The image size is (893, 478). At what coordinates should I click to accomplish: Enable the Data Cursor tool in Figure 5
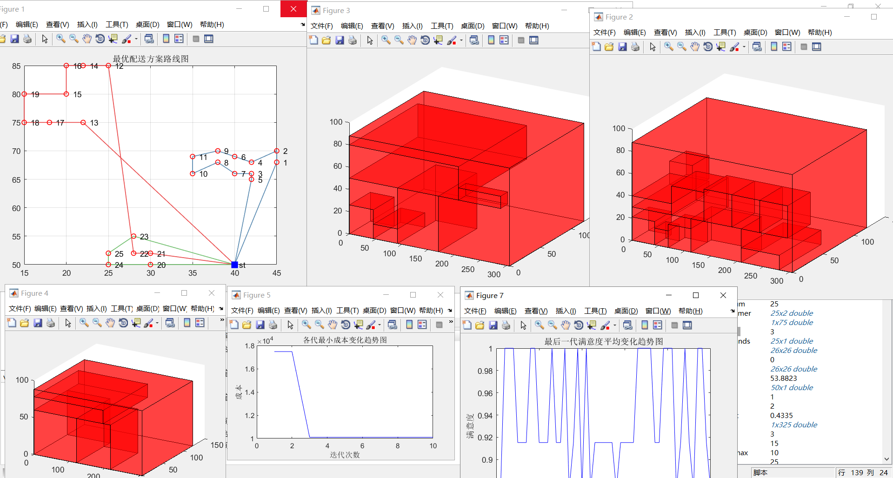coord(359,325)
